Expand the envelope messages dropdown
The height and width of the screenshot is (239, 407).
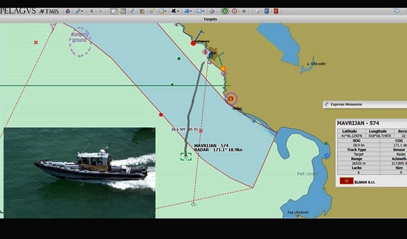coord(203,11)
